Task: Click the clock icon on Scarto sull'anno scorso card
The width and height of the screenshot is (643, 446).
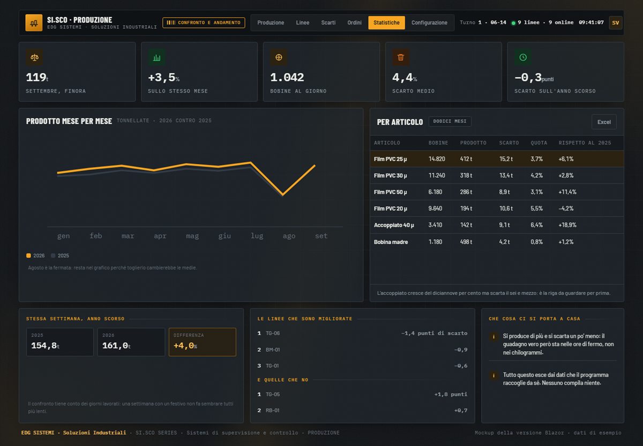Action: [523, 57]
